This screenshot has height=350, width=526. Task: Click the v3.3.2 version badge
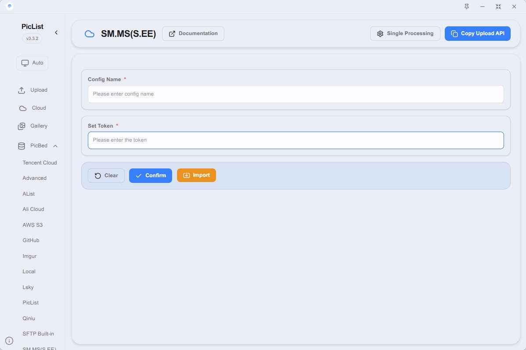[x=32, y=39]
